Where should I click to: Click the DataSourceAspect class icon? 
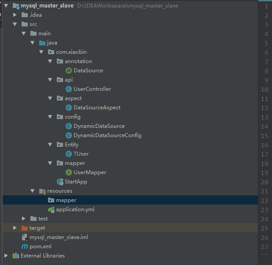69,108
